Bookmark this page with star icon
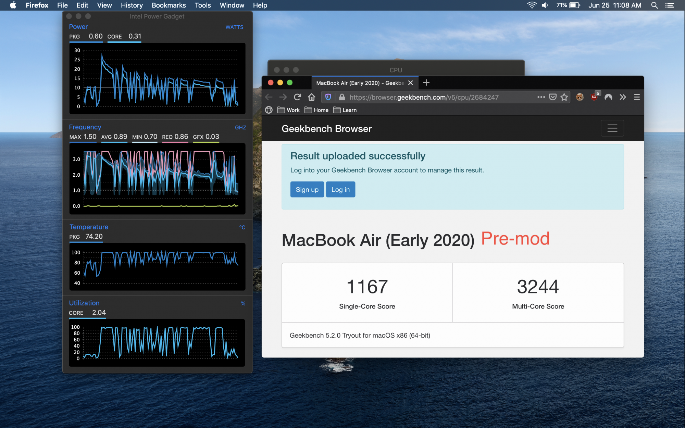 point(564,97)
